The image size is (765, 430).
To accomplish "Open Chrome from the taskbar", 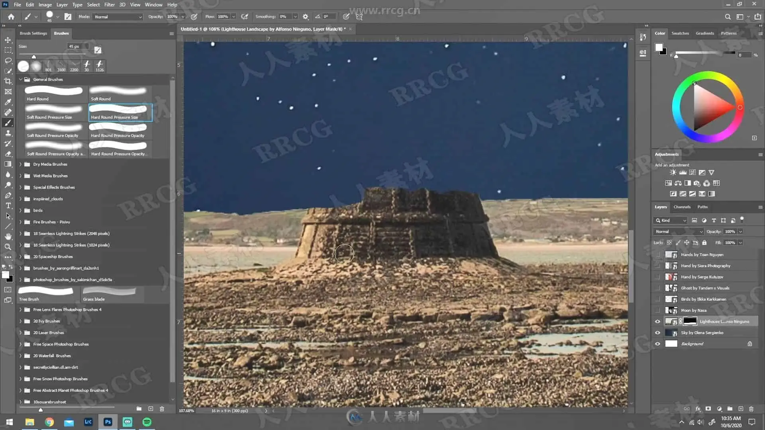I will (x=49, y=422).
